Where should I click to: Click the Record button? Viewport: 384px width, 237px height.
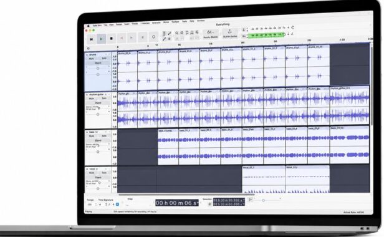pyautogui.click(x=143, y=37)
